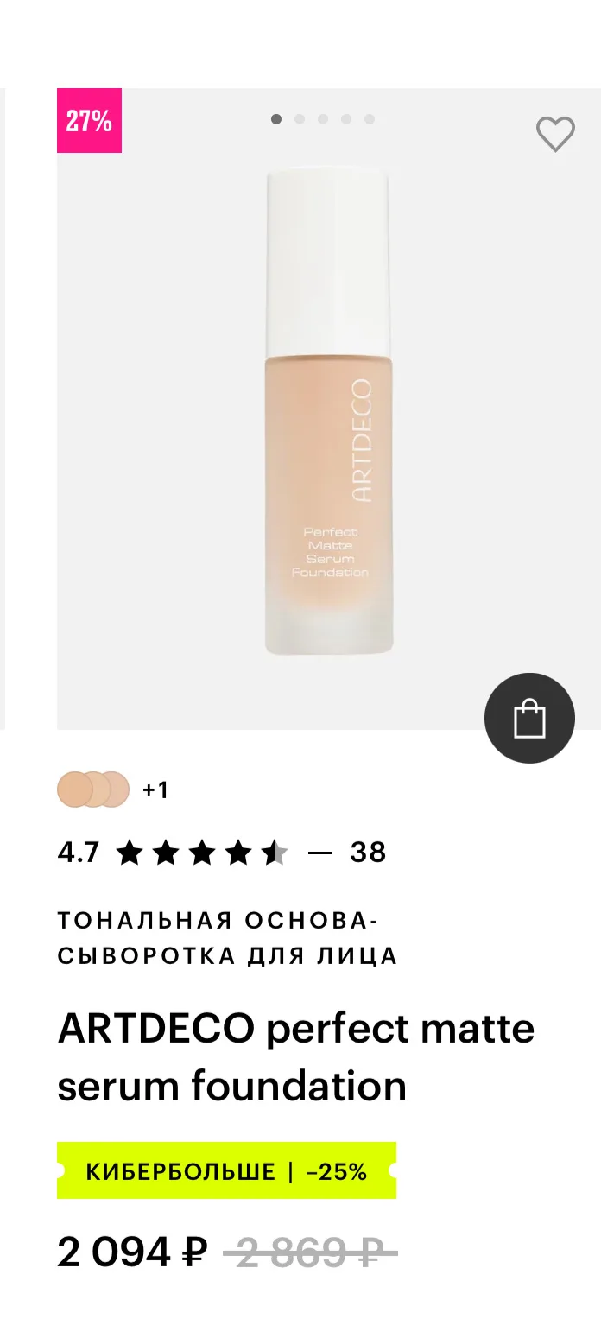Expand the +1 additional shades
This screenshot has width=601, height=1338.
tap(155, 789)
